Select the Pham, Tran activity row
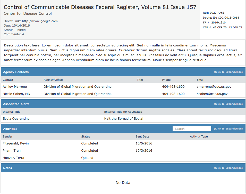The height and width of the screenshot is (194, 246). (123, 151)
